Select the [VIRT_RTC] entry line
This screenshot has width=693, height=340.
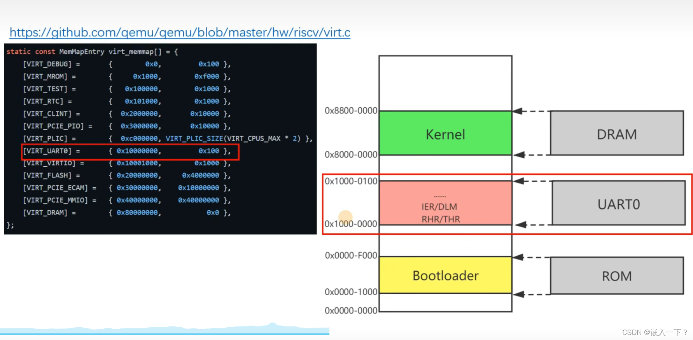[126, 101]
